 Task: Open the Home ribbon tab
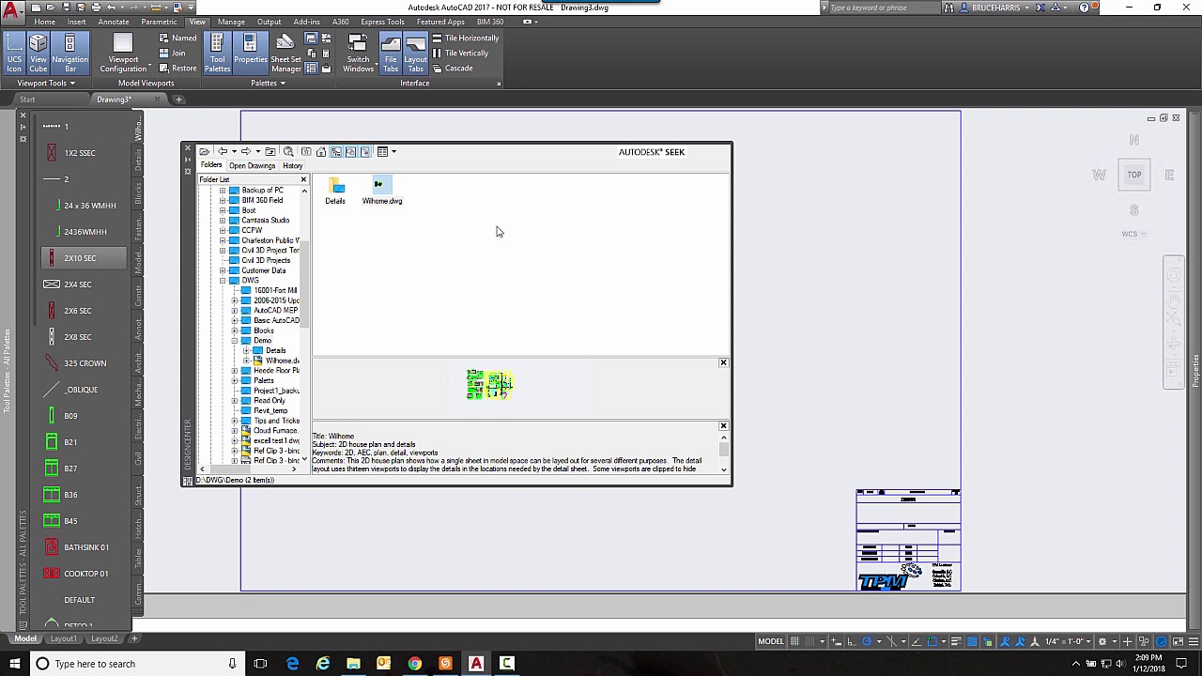tap(44, 22)
